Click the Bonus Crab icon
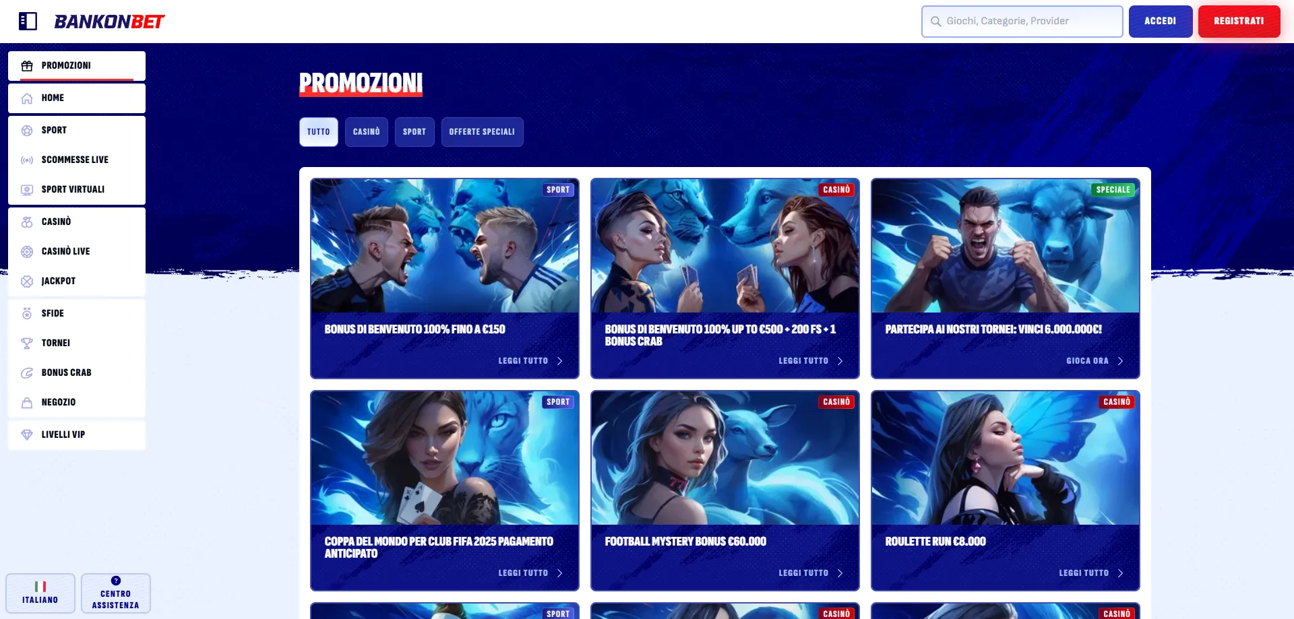This screenshot has height=619, width=1294. [27, 373]
